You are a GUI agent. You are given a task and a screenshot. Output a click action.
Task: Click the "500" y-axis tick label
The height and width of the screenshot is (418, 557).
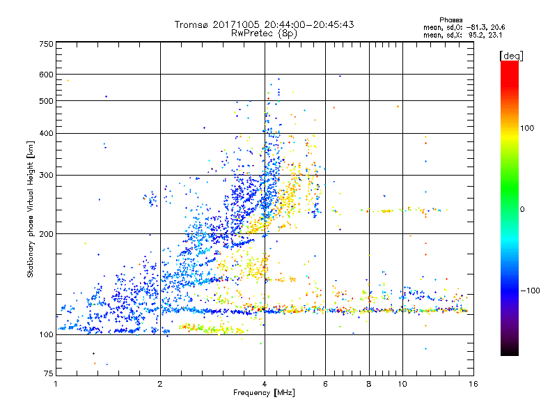[46, 101]
